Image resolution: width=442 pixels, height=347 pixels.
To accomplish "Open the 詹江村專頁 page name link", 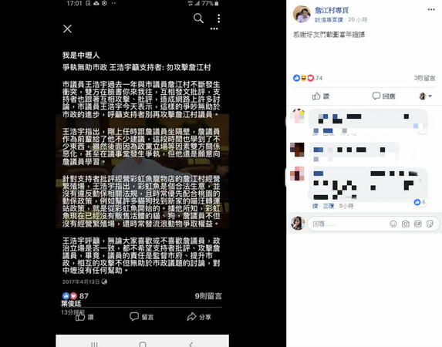I will (x=332, y=11).
